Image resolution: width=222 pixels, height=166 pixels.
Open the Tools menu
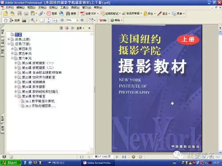click(x=64, y=8)
